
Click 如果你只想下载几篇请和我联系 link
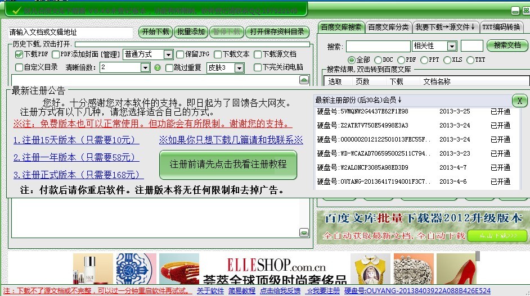231,140
